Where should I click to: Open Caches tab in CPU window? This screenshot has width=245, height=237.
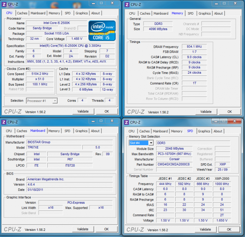[22, 13]
